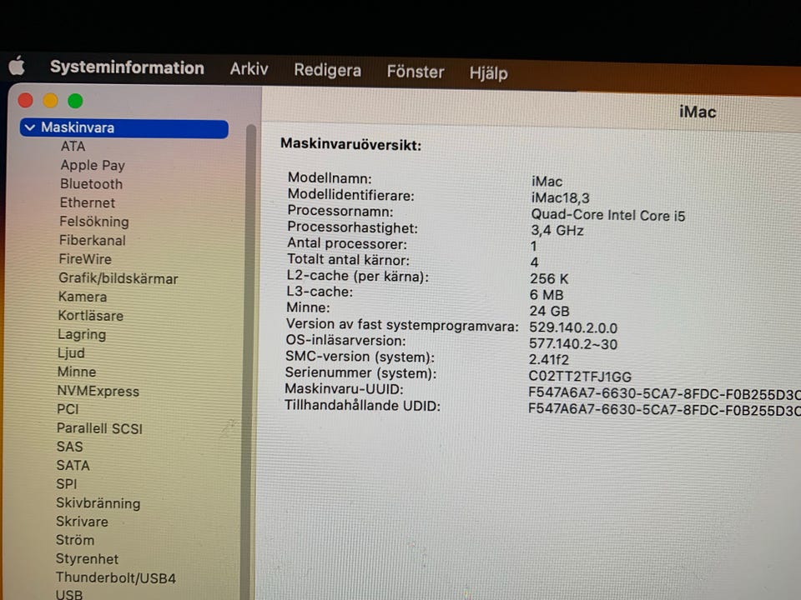
Task: Collapse the Maskinvara section chevron
Action: pos(30,127)
